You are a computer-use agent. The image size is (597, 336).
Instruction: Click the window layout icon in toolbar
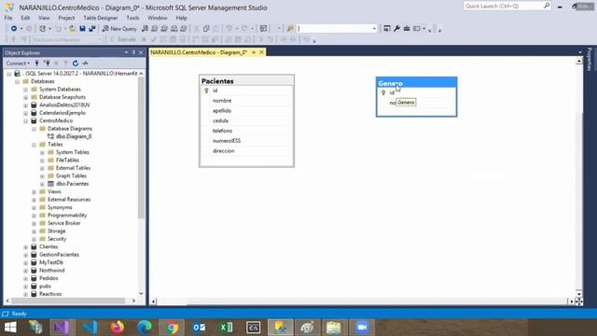417,29
